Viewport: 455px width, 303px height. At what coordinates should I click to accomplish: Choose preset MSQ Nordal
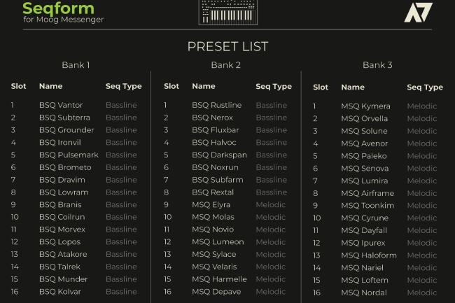(364, 293)
